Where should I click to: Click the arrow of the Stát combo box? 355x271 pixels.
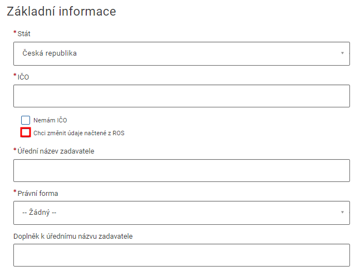click(x=342, y=53)
